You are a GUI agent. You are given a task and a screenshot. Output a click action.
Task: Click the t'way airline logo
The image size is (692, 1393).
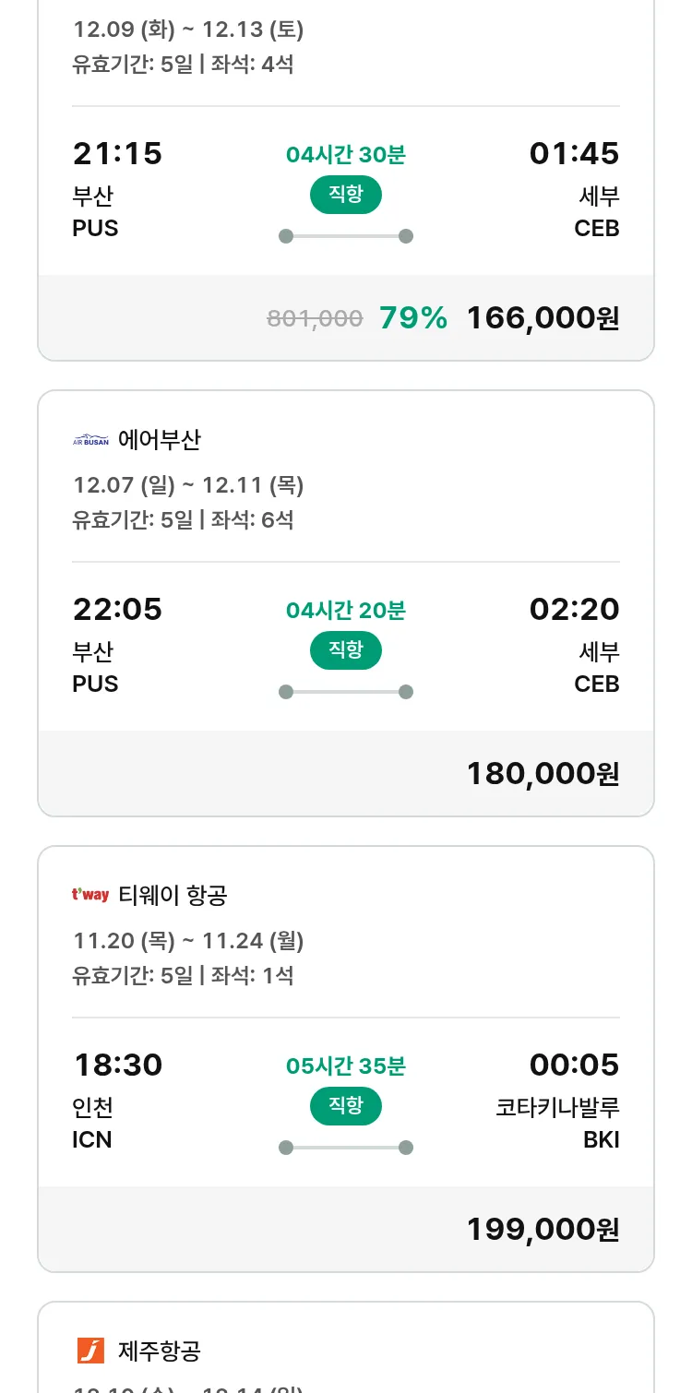point(90,895)
